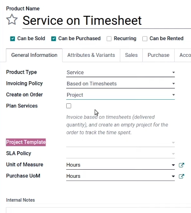This screenshot has height=213, width=191.
Task: Open the Sales tab
Action: [131, 55]
